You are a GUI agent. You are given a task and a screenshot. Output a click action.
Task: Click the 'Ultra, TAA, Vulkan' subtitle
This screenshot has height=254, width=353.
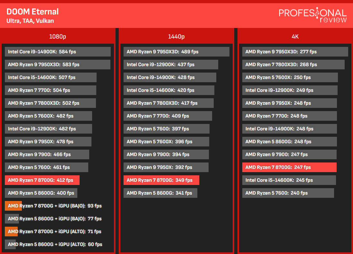tap(30, 21)
